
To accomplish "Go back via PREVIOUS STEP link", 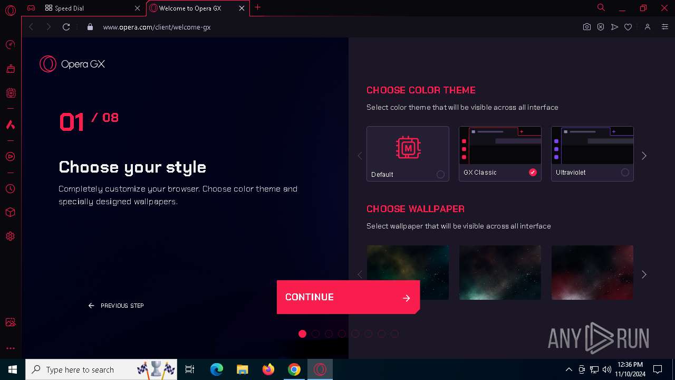I will point(116,306).
